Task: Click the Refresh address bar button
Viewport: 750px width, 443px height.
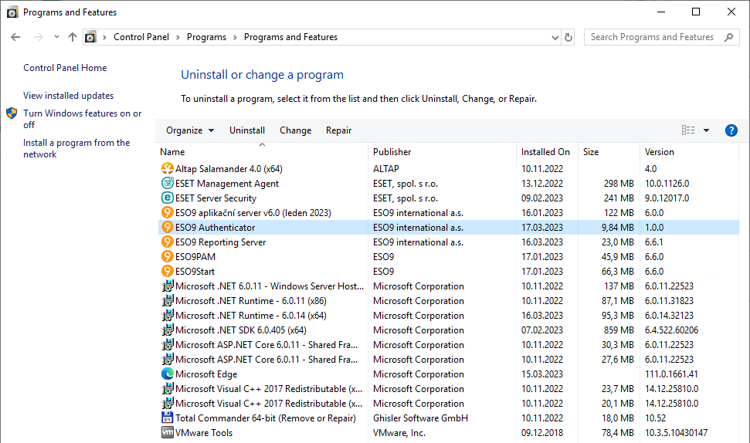Action: click(568, 37)
